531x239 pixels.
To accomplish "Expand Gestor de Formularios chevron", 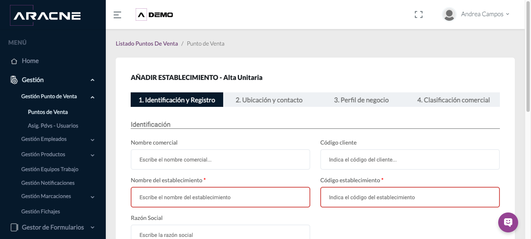I will 93,227.
